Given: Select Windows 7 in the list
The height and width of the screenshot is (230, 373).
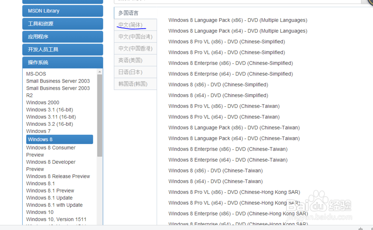Looking at the screenshot, I should pos(38,131).
